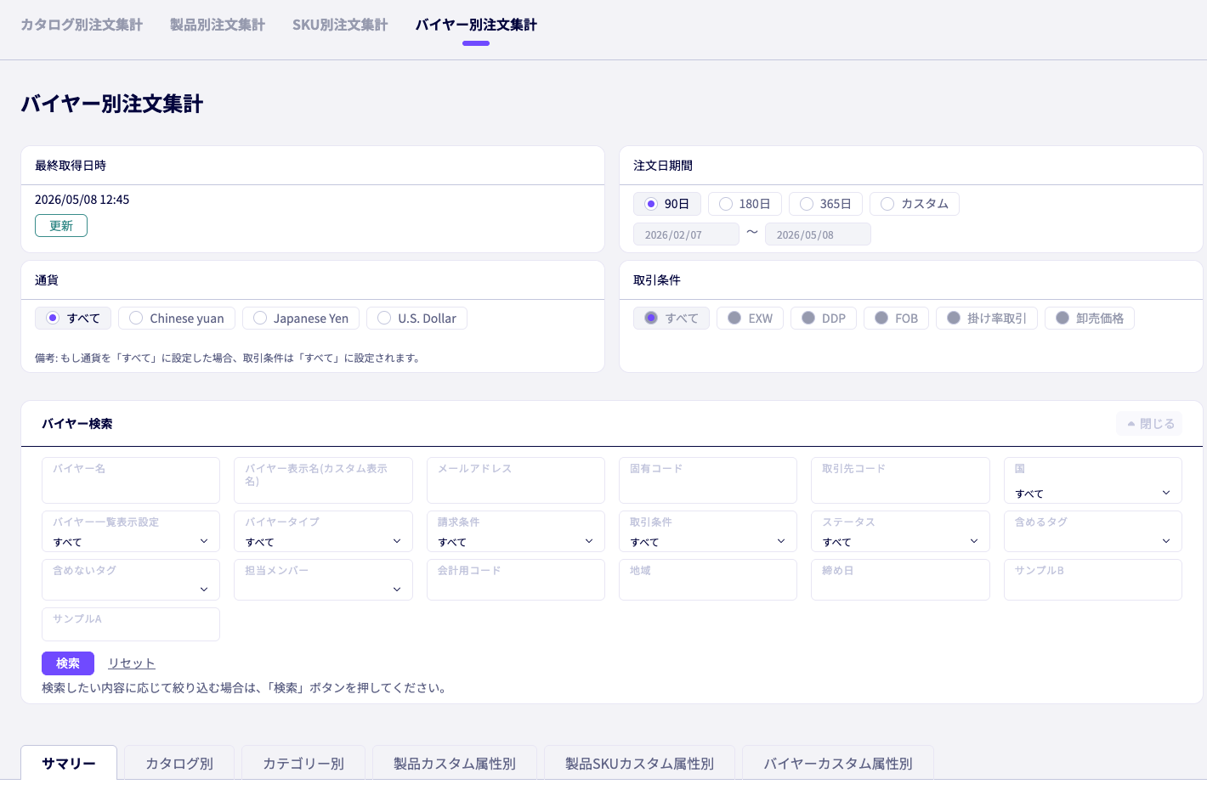The image size is (1207, 790).
Task: Select バイヤー別注文集計 tab
Action: (x=476, y=25)
